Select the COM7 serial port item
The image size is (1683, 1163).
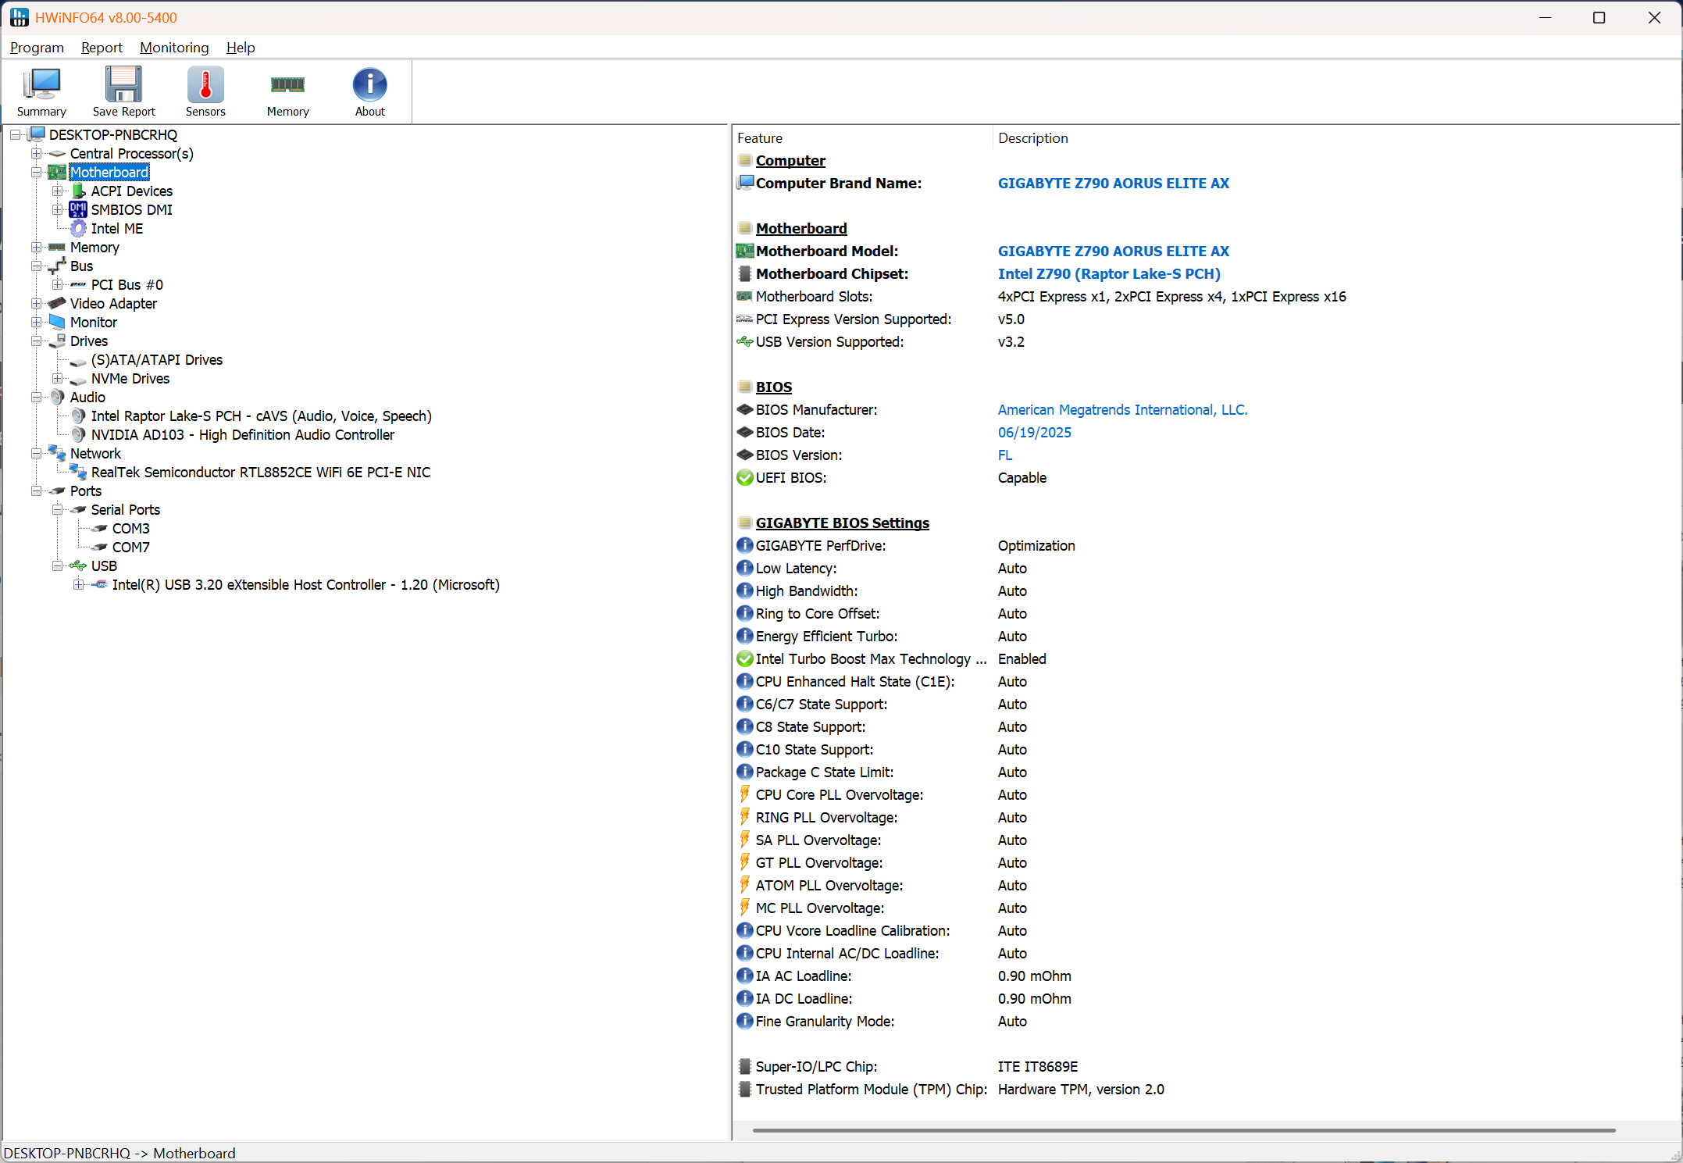tap(130, 547)
